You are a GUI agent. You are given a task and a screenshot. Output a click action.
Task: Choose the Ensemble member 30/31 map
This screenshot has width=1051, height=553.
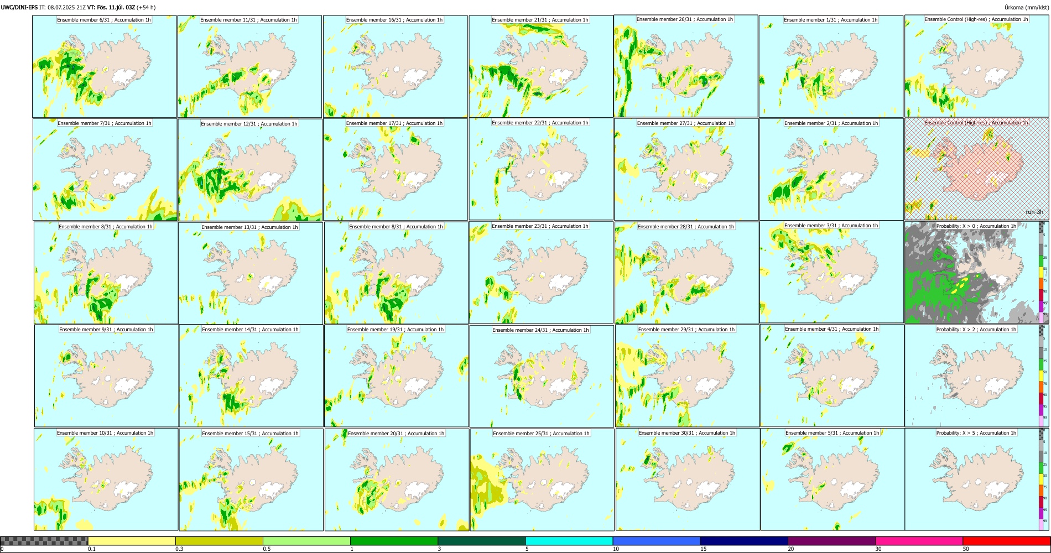(688, 479)
